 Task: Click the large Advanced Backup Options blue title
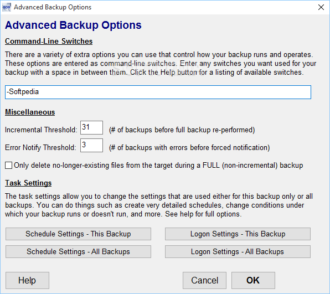point(73,25)
